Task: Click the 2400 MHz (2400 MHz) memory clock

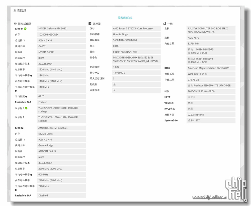Action: 62,180
